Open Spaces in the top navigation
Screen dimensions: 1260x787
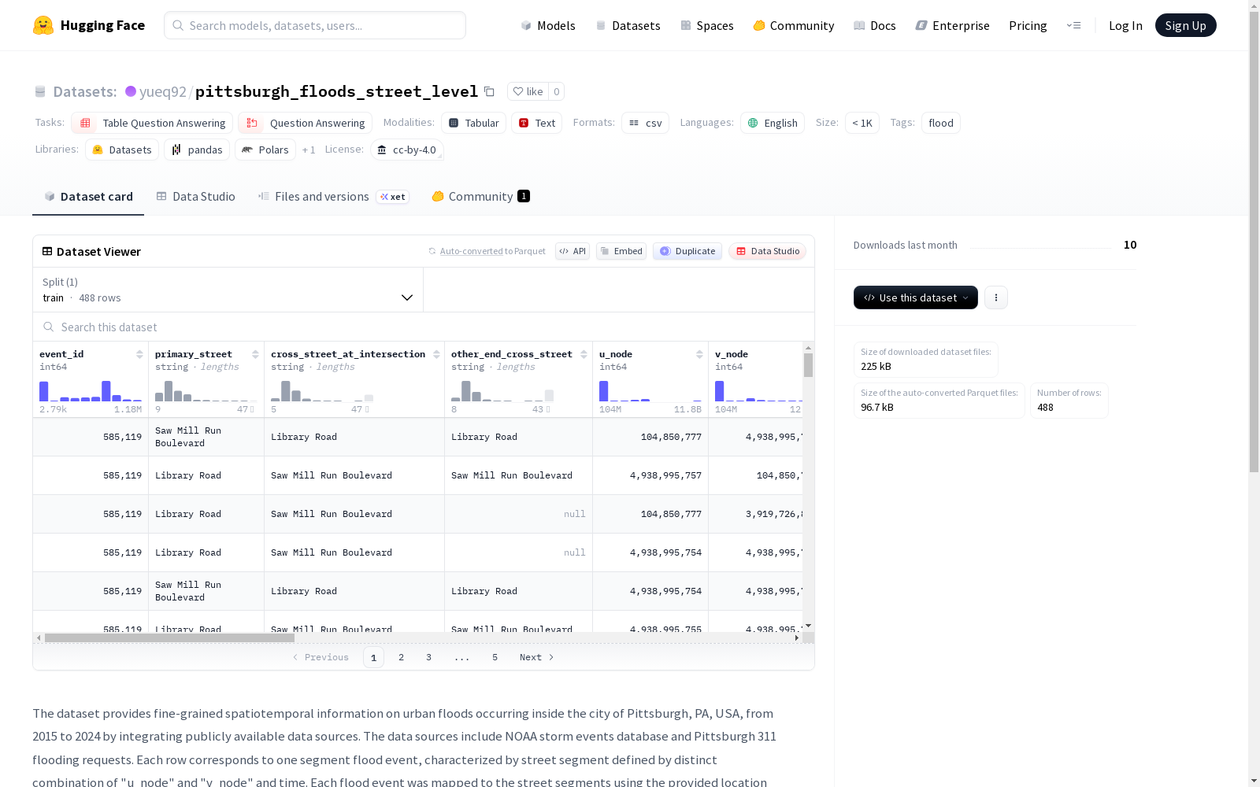(706, 25)
